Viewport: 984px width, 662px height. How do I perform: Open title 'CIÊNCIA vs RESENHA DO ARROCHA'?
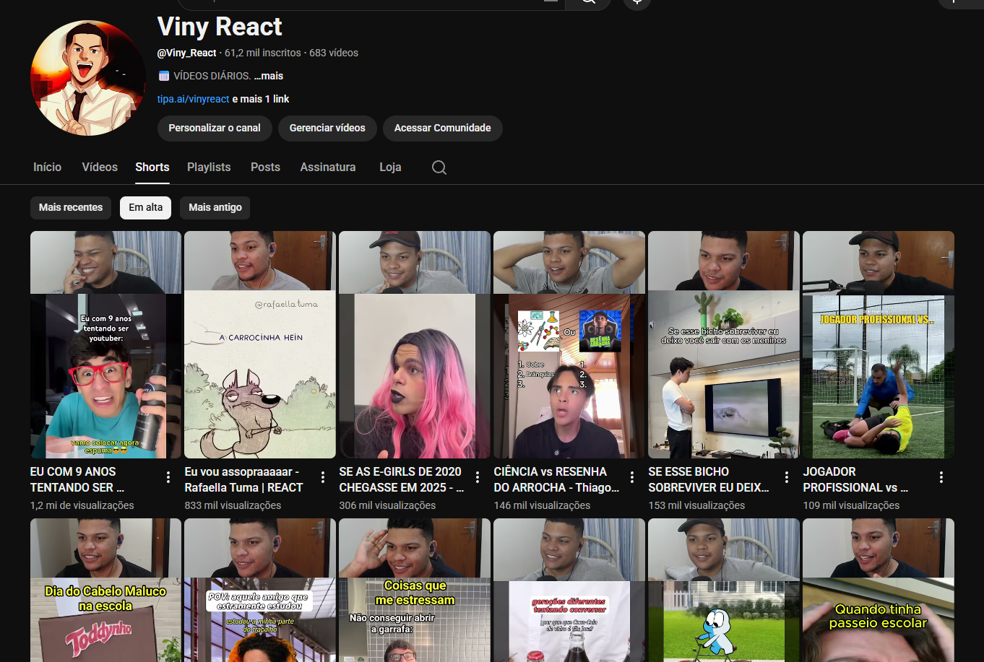(556, 479)
